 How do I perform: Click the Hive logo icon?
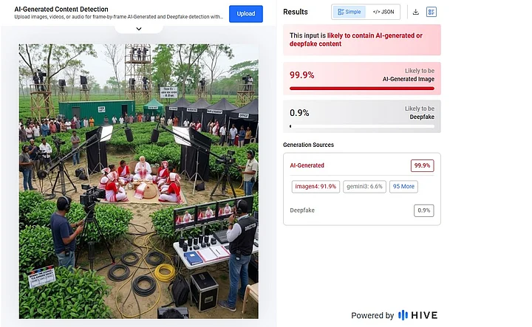click(403, 315)
